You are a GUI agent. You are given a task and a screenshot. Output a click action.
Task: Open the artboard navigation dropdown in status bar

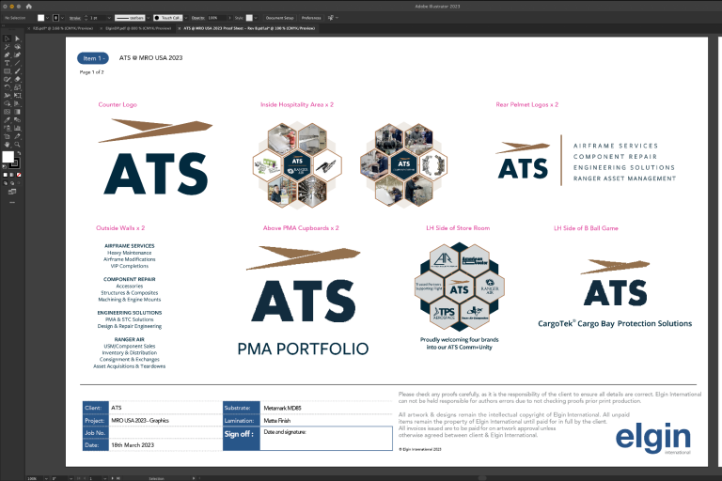(x=105, y=478)
